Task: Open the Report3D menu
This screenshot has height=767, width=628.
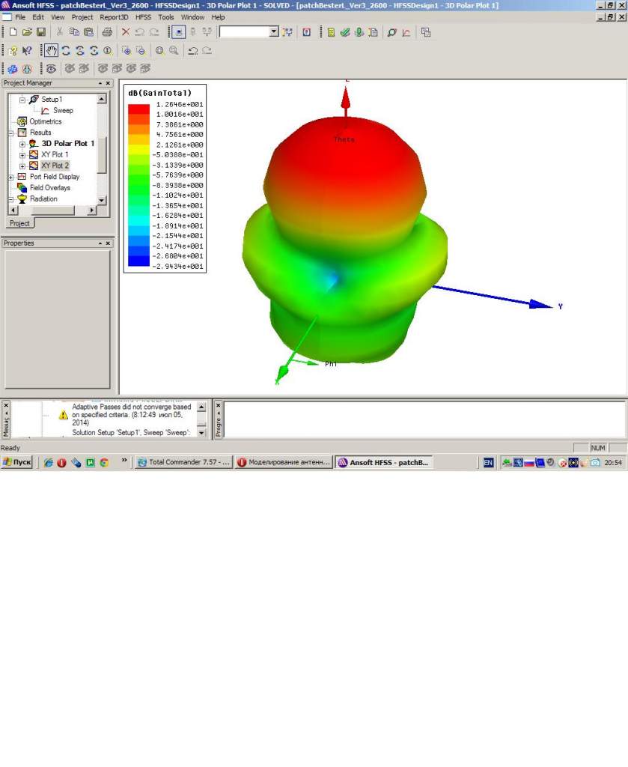Action: point(114,17)
